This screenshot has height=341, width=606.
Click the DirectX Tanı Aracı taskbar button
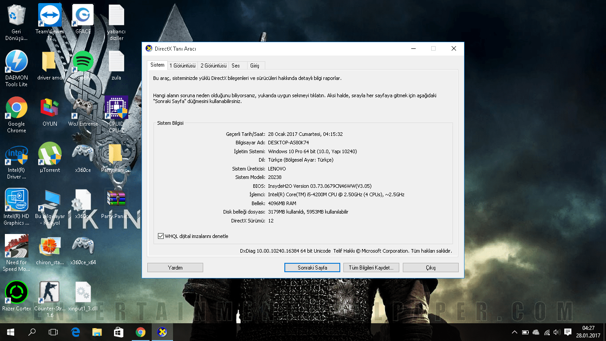pos(162,332)
